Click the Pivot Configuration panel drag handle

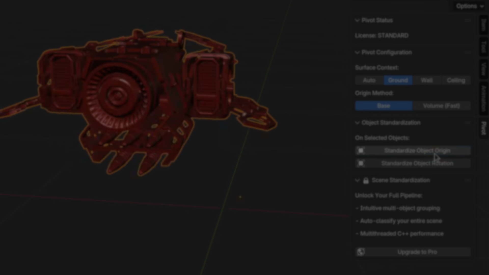pyautogui.click(x=467, y=52)
